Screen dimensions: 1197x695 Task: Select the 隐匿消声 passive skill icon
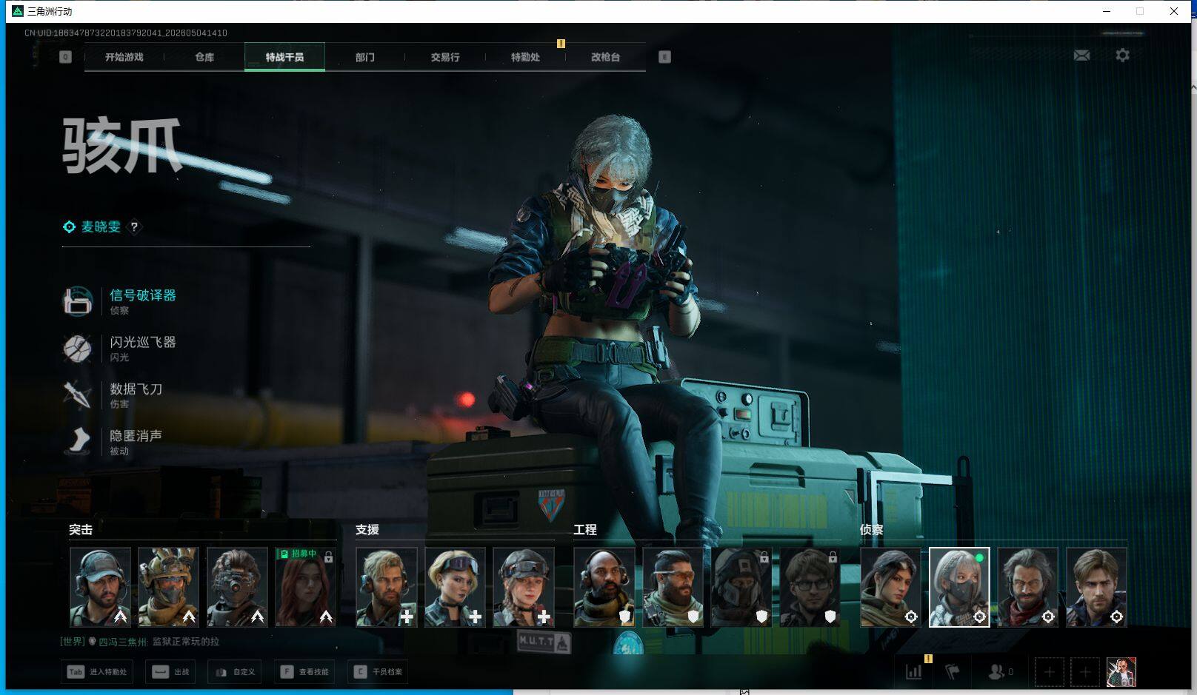click(78, 441)
